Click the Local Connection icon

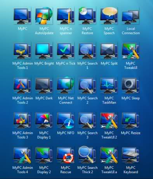tap(130, 17)
